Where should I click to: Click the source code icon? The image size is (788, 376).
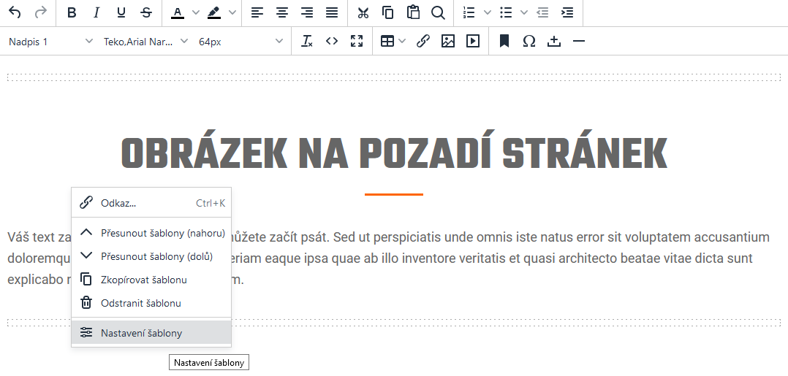click(332, 42)
